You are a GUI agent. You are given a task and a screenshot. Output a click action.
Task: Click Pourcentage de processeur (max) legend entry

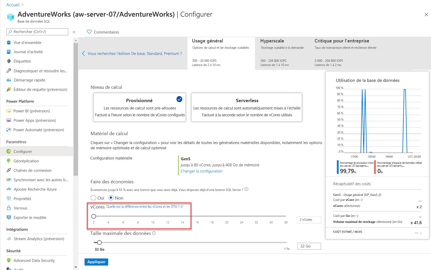click(355, 167)
